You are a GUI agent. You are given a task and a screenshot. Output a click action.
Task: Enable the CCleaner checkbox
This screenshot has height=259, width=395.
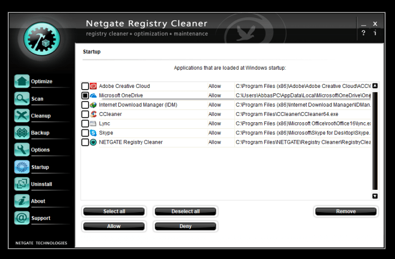click(x=85, y=114)
